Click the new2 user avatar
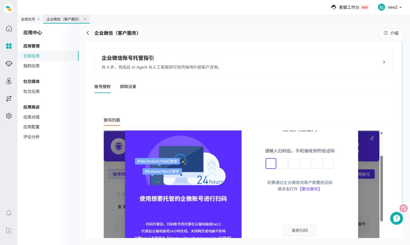 click(381, 7)
